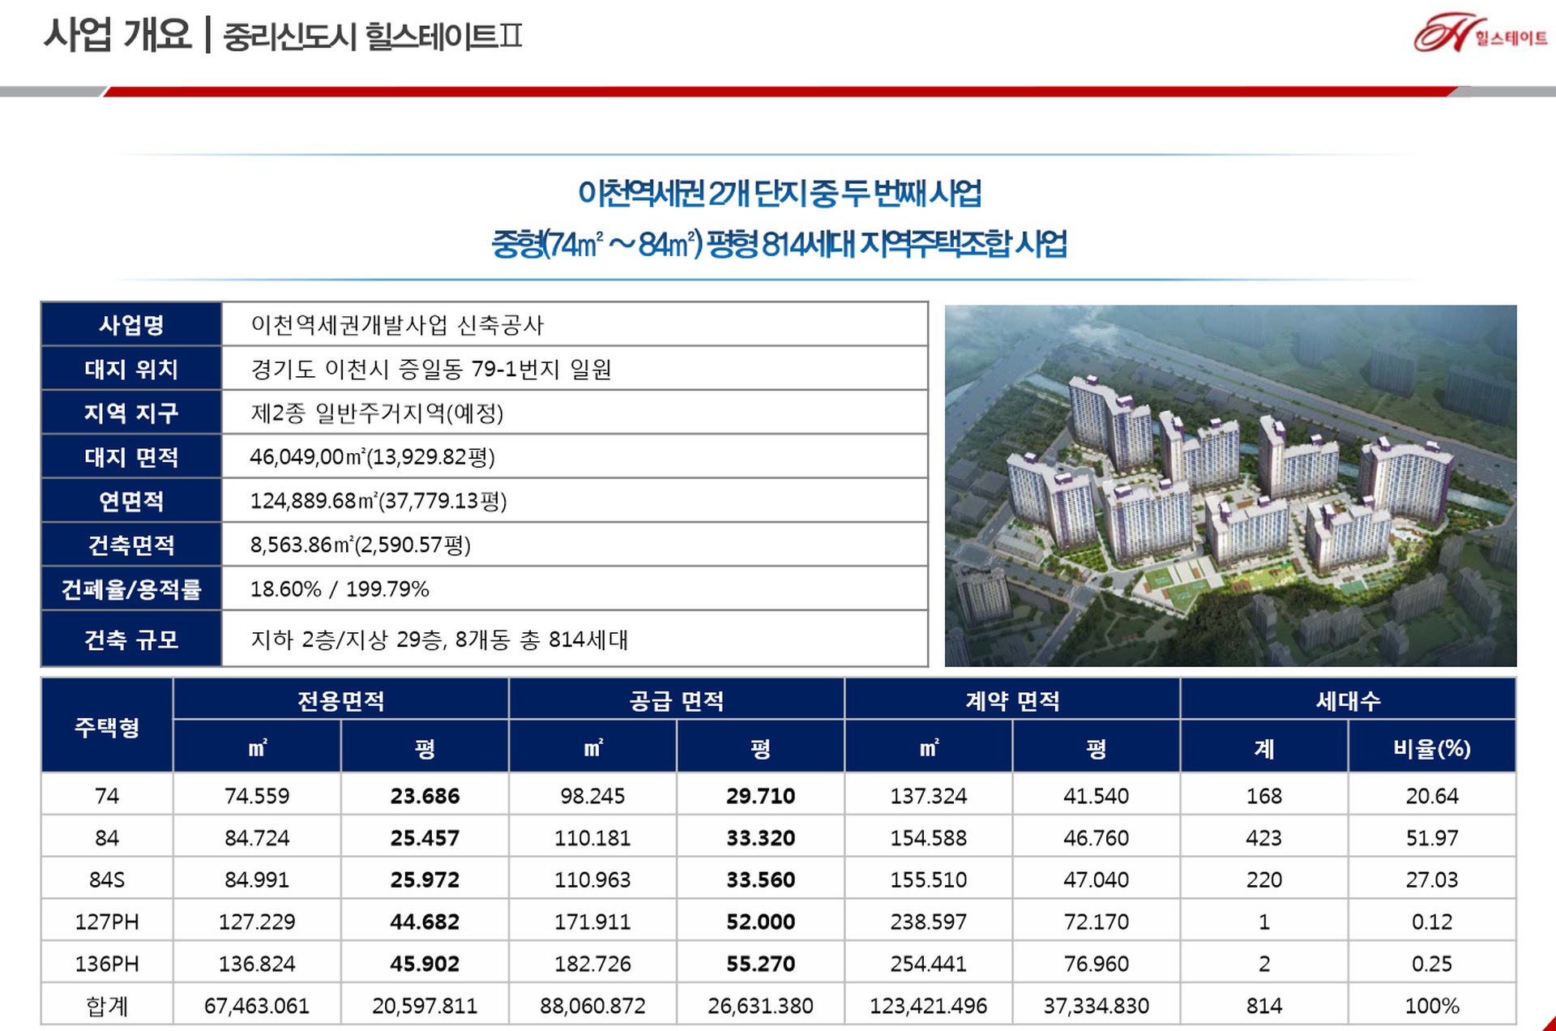Select bold pyeong value 25.972
Screen dimensions: 1556x1031
[425, 879]
